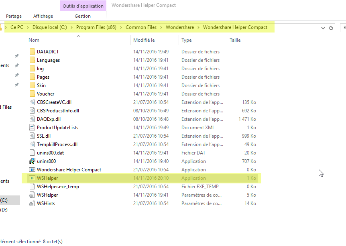Click the Voucher folder icon
Viewport: 346px width, 246px height.
(32, 94)
